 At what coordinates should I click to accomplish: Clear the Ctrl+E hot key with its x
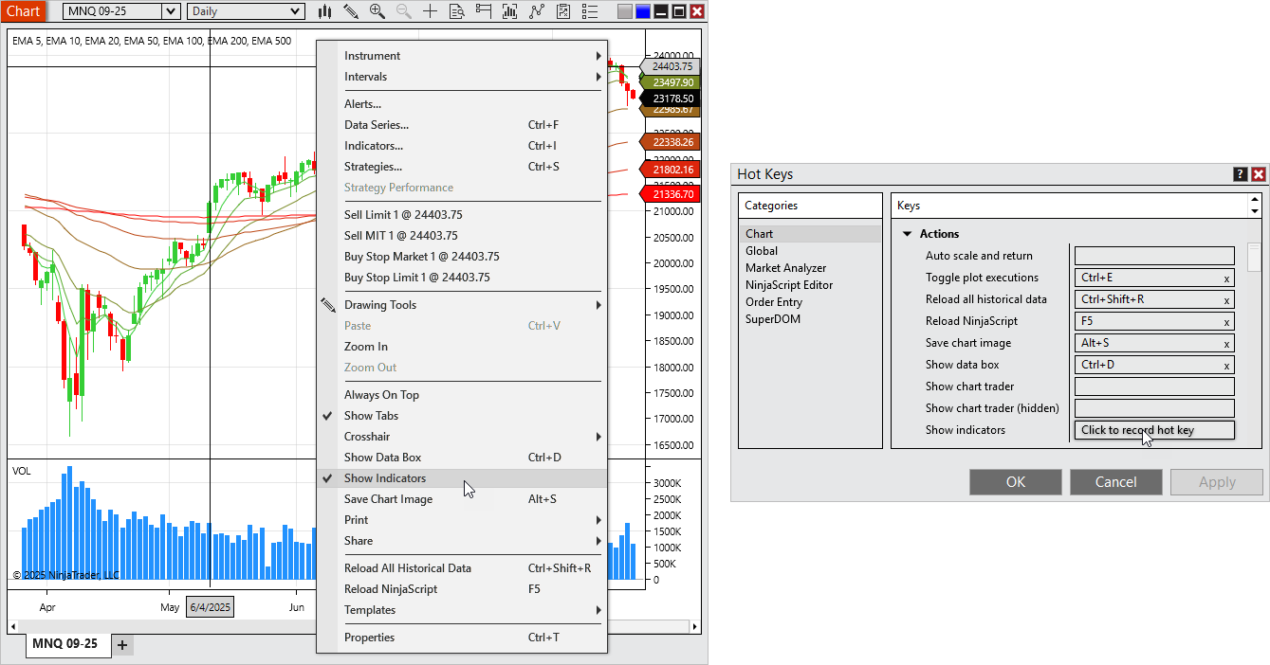coord(1226,279)
